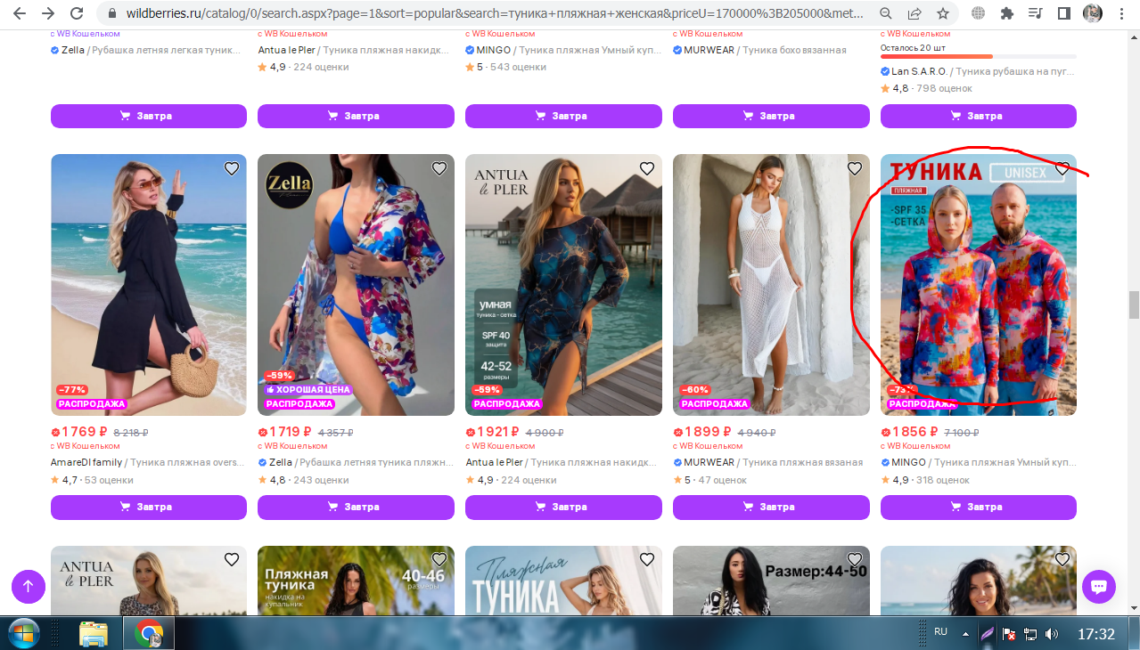
Task: Show hidden tray icons arrow
Action: coord(965,634)
